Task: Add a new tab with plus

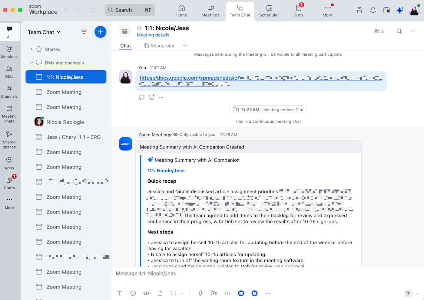Action: (x=185, y=45)
